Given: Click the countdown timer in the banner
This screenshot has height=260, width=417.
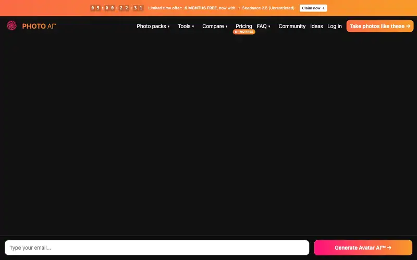Looking at the screenshot, I should click(117, 8).
